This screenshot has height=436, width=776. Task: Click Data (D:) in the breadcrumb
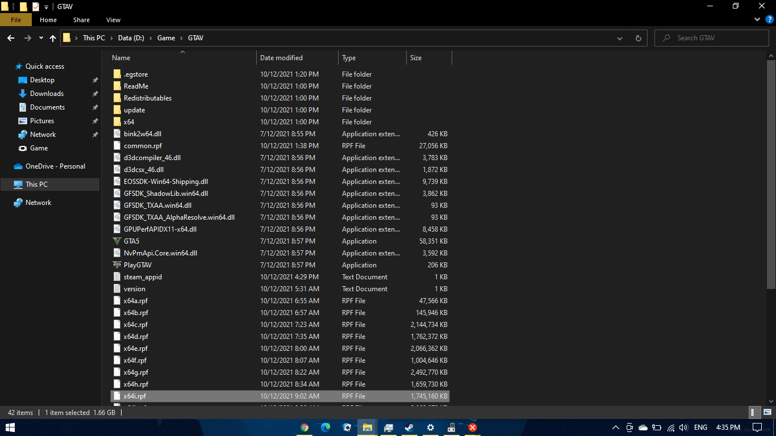coord(131,38)
